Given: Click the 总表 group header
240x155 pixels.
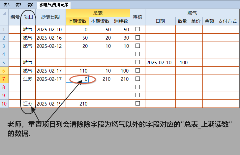Looking at the screenshot, I should pos(98,13).
